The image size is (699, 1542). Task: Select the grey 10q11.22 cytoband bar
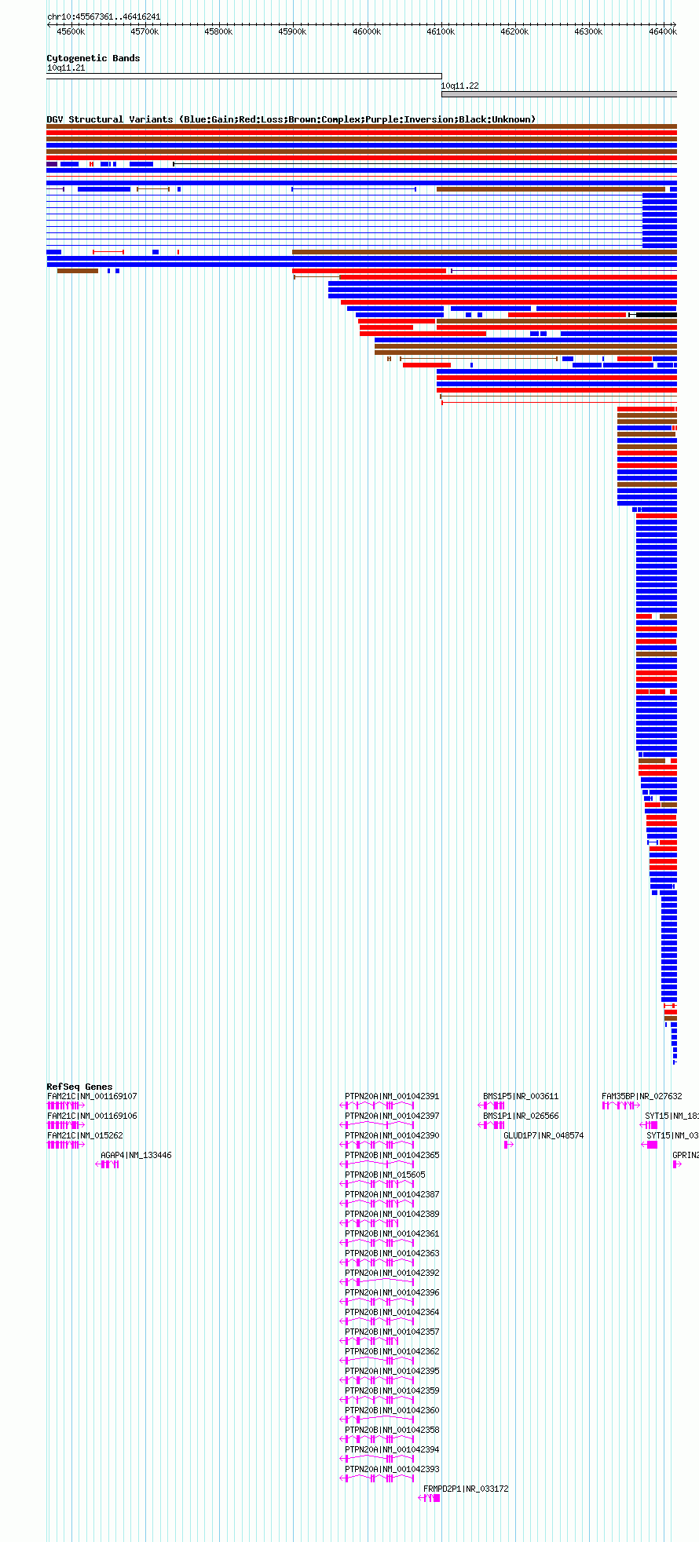[x=559, y=94]
